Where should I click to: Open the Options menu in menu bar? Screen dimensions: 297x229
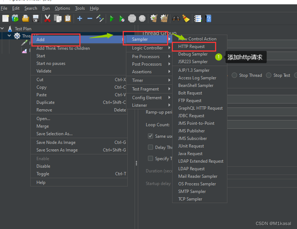[x=62, y=8]
